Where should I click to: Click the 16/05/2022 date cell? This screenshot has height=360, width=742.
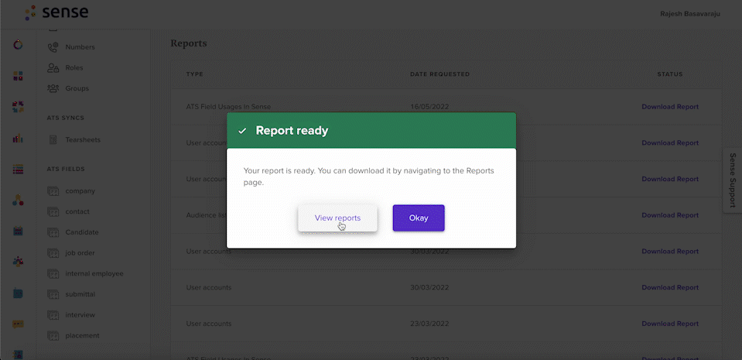(429, 107)
